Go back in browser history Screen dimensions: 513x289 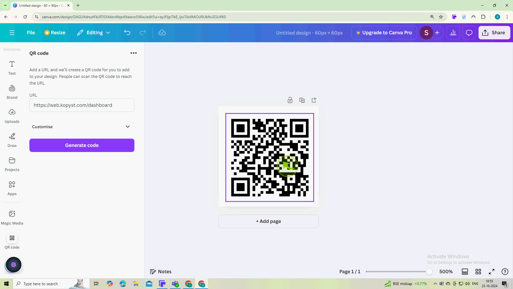(6, 17)
